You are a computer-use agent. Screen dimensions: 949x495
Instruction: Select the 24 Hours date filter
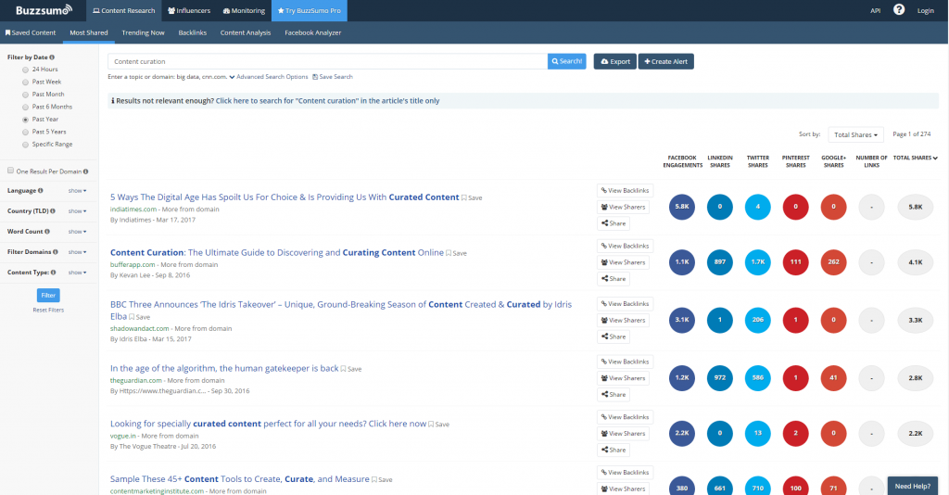[x=25, y=70]
